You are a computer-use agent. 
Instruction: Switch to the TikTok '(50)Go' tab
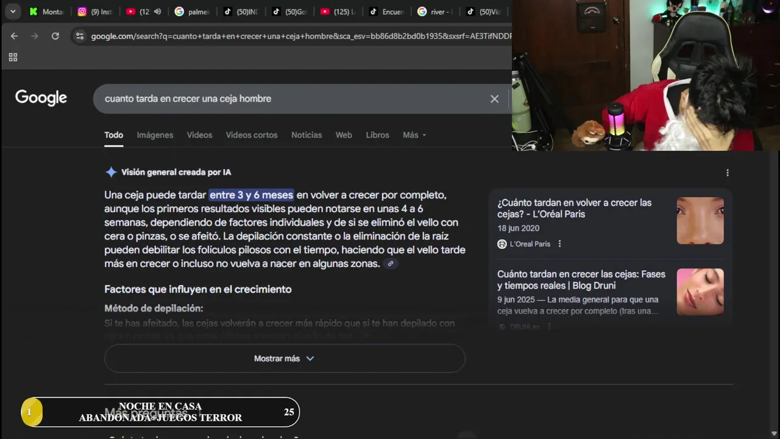pyautogui.click(x=289, y=12)
